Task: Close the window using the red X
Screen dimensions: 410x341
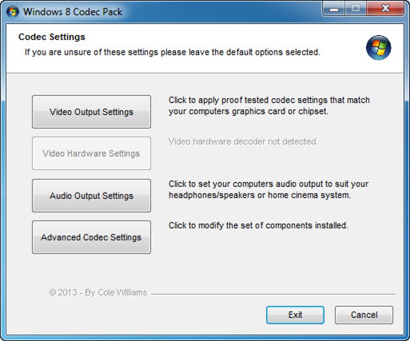Action: point(385,9)
